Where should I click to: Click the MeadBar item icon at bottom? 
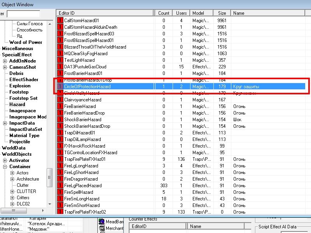[x=101, y=222]
